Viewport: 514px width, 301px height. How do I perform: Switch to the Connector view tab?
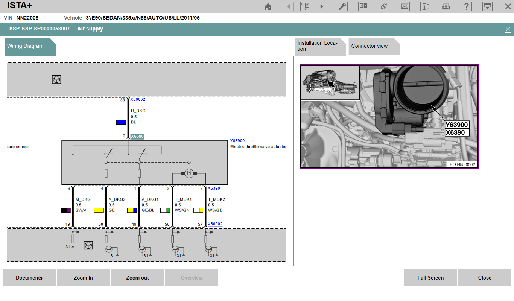click(x=370, y=46)
